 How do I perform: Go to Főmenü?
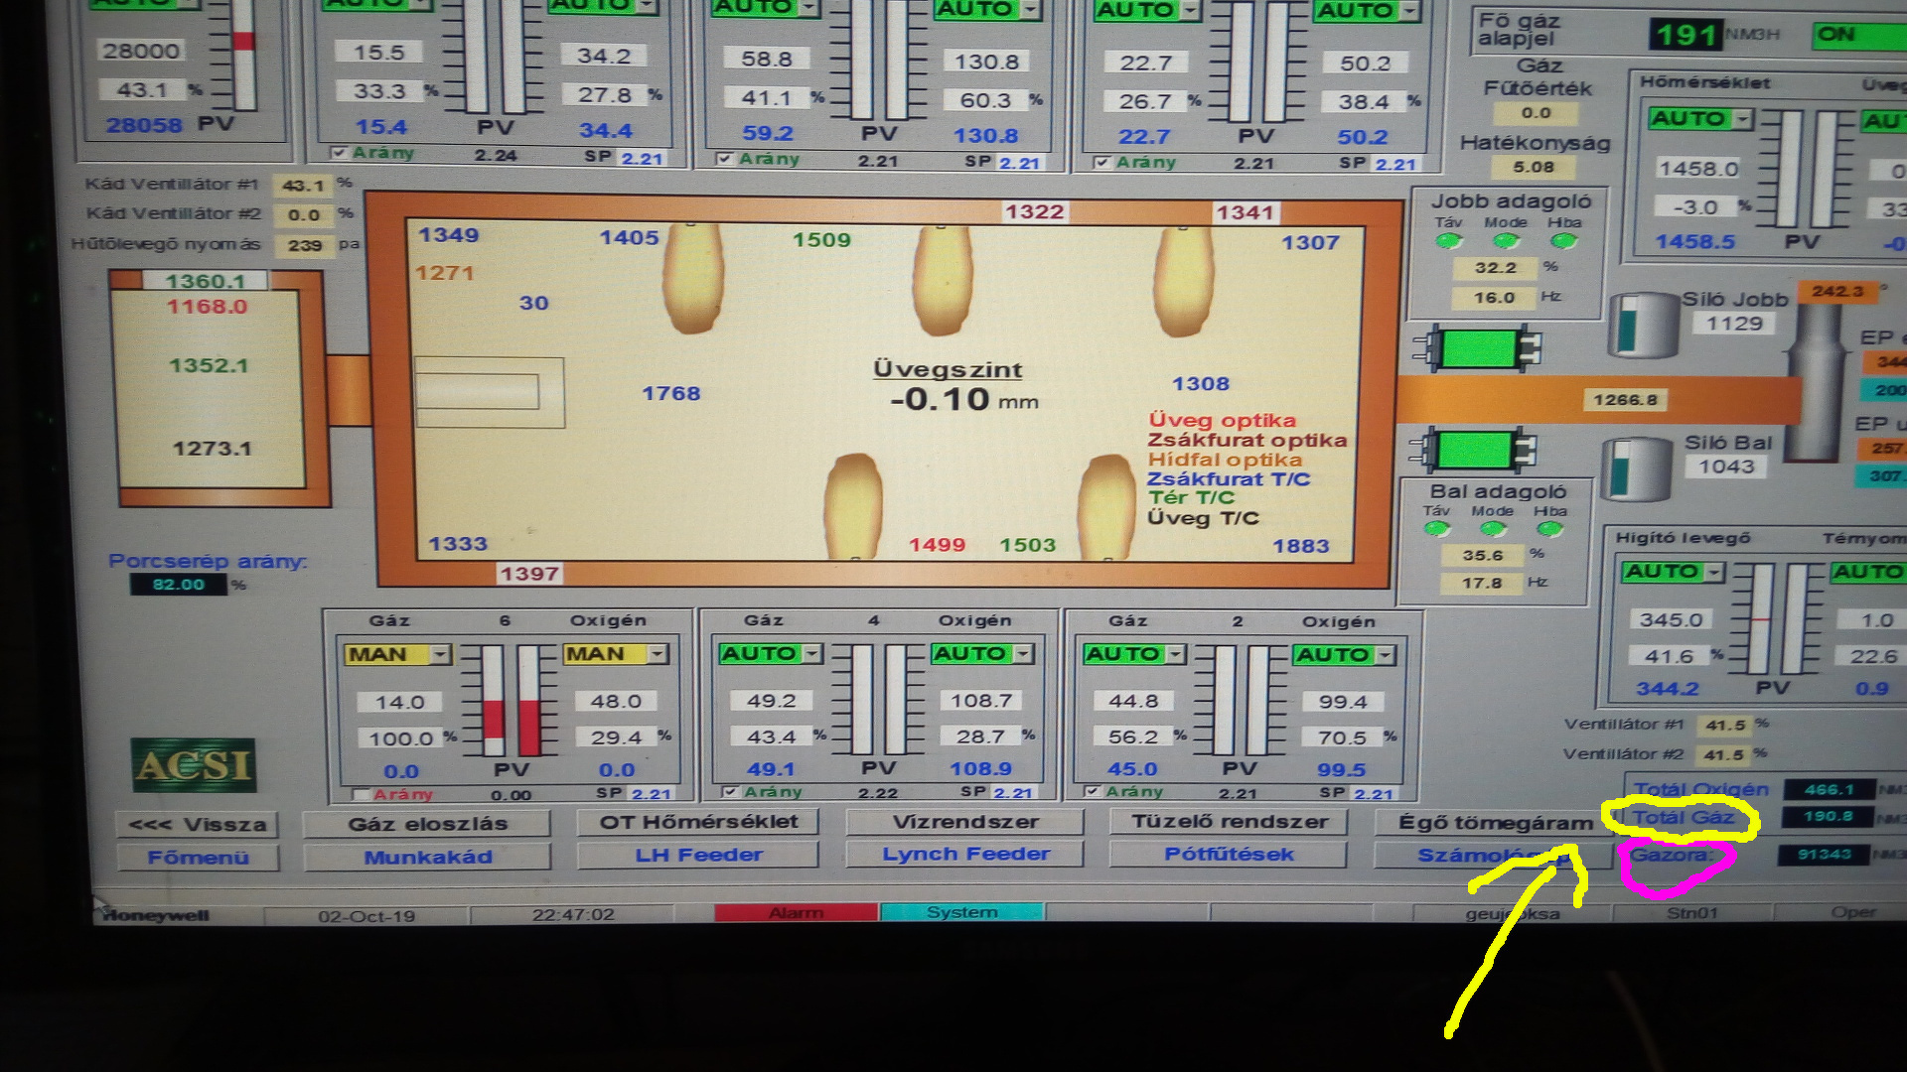click(198, 857)
